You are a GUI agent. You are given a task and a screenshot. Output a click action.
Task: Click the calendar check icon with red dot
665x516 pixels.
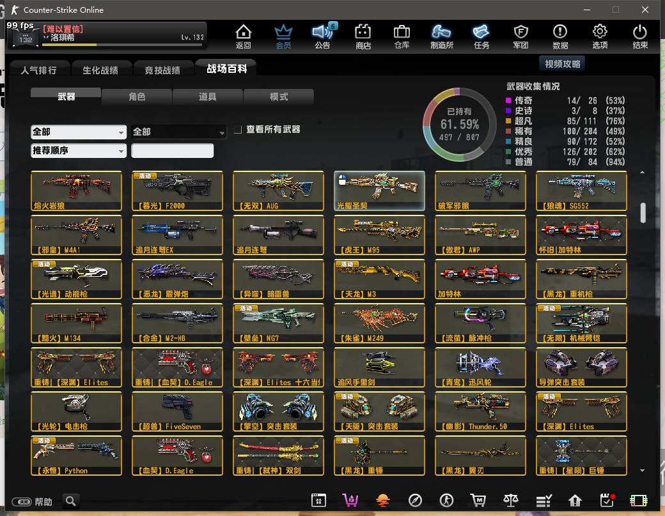click(x=607, y=501)
